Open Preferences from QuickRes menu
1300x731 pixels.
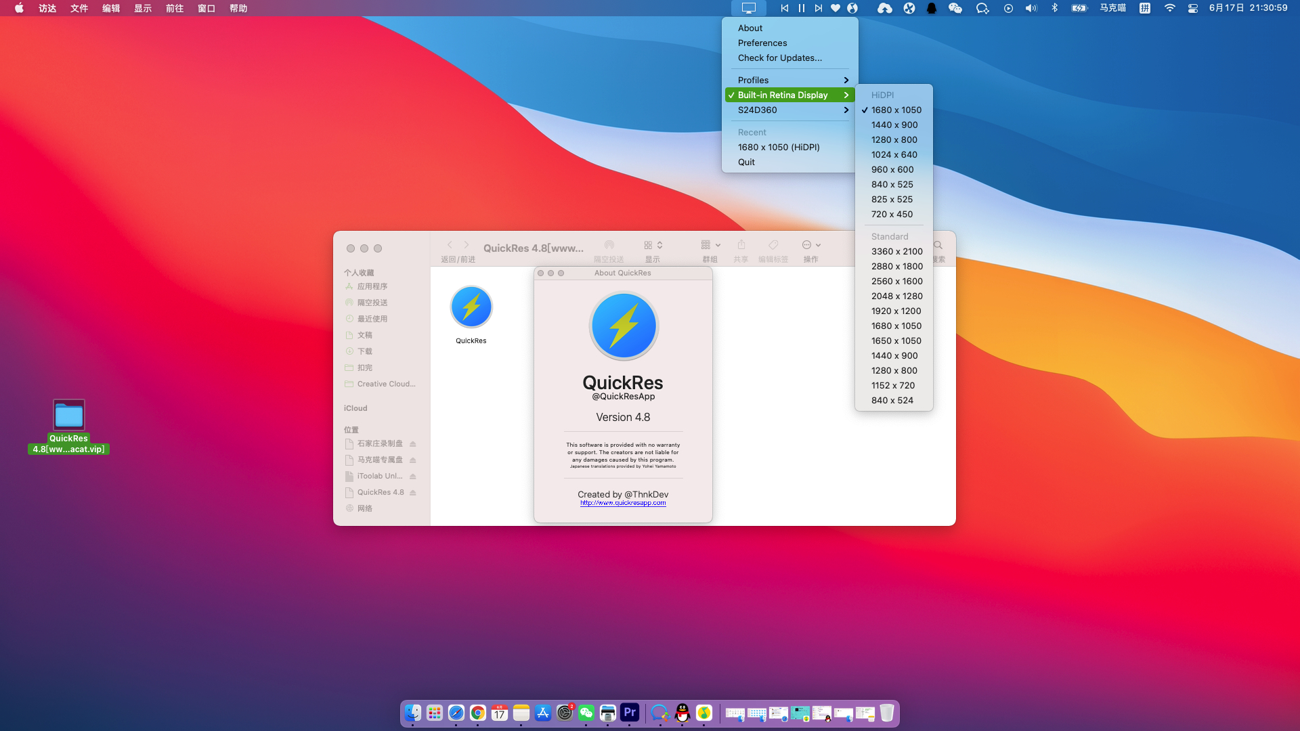(790, 43)
